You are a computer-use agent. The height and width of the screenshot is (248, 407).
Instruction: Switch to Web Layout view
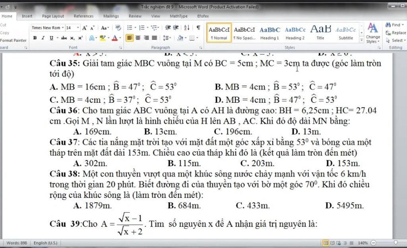pos(339,243)
